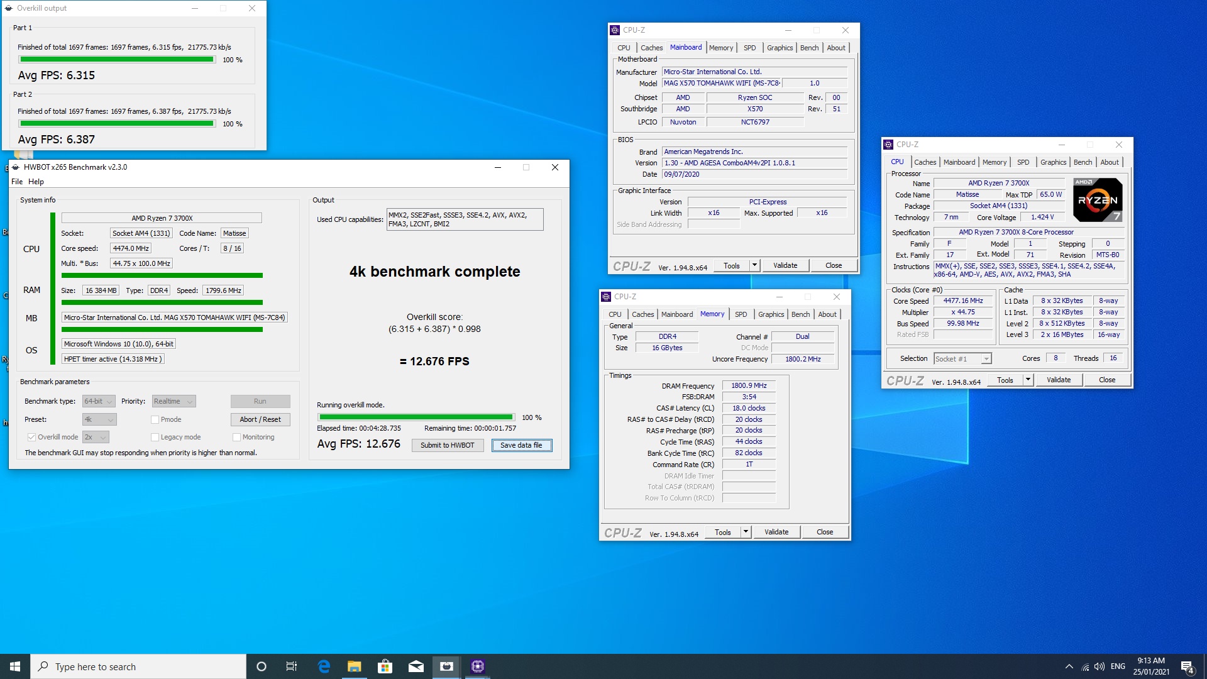
Task: Click Part 1 progress bar in Overkill output
Action: [117, 60]
